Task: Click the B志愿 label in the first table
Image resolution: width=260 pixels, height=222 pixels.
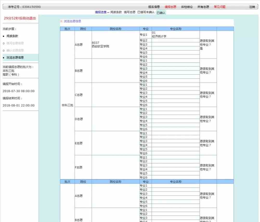Action: point(79,71)
